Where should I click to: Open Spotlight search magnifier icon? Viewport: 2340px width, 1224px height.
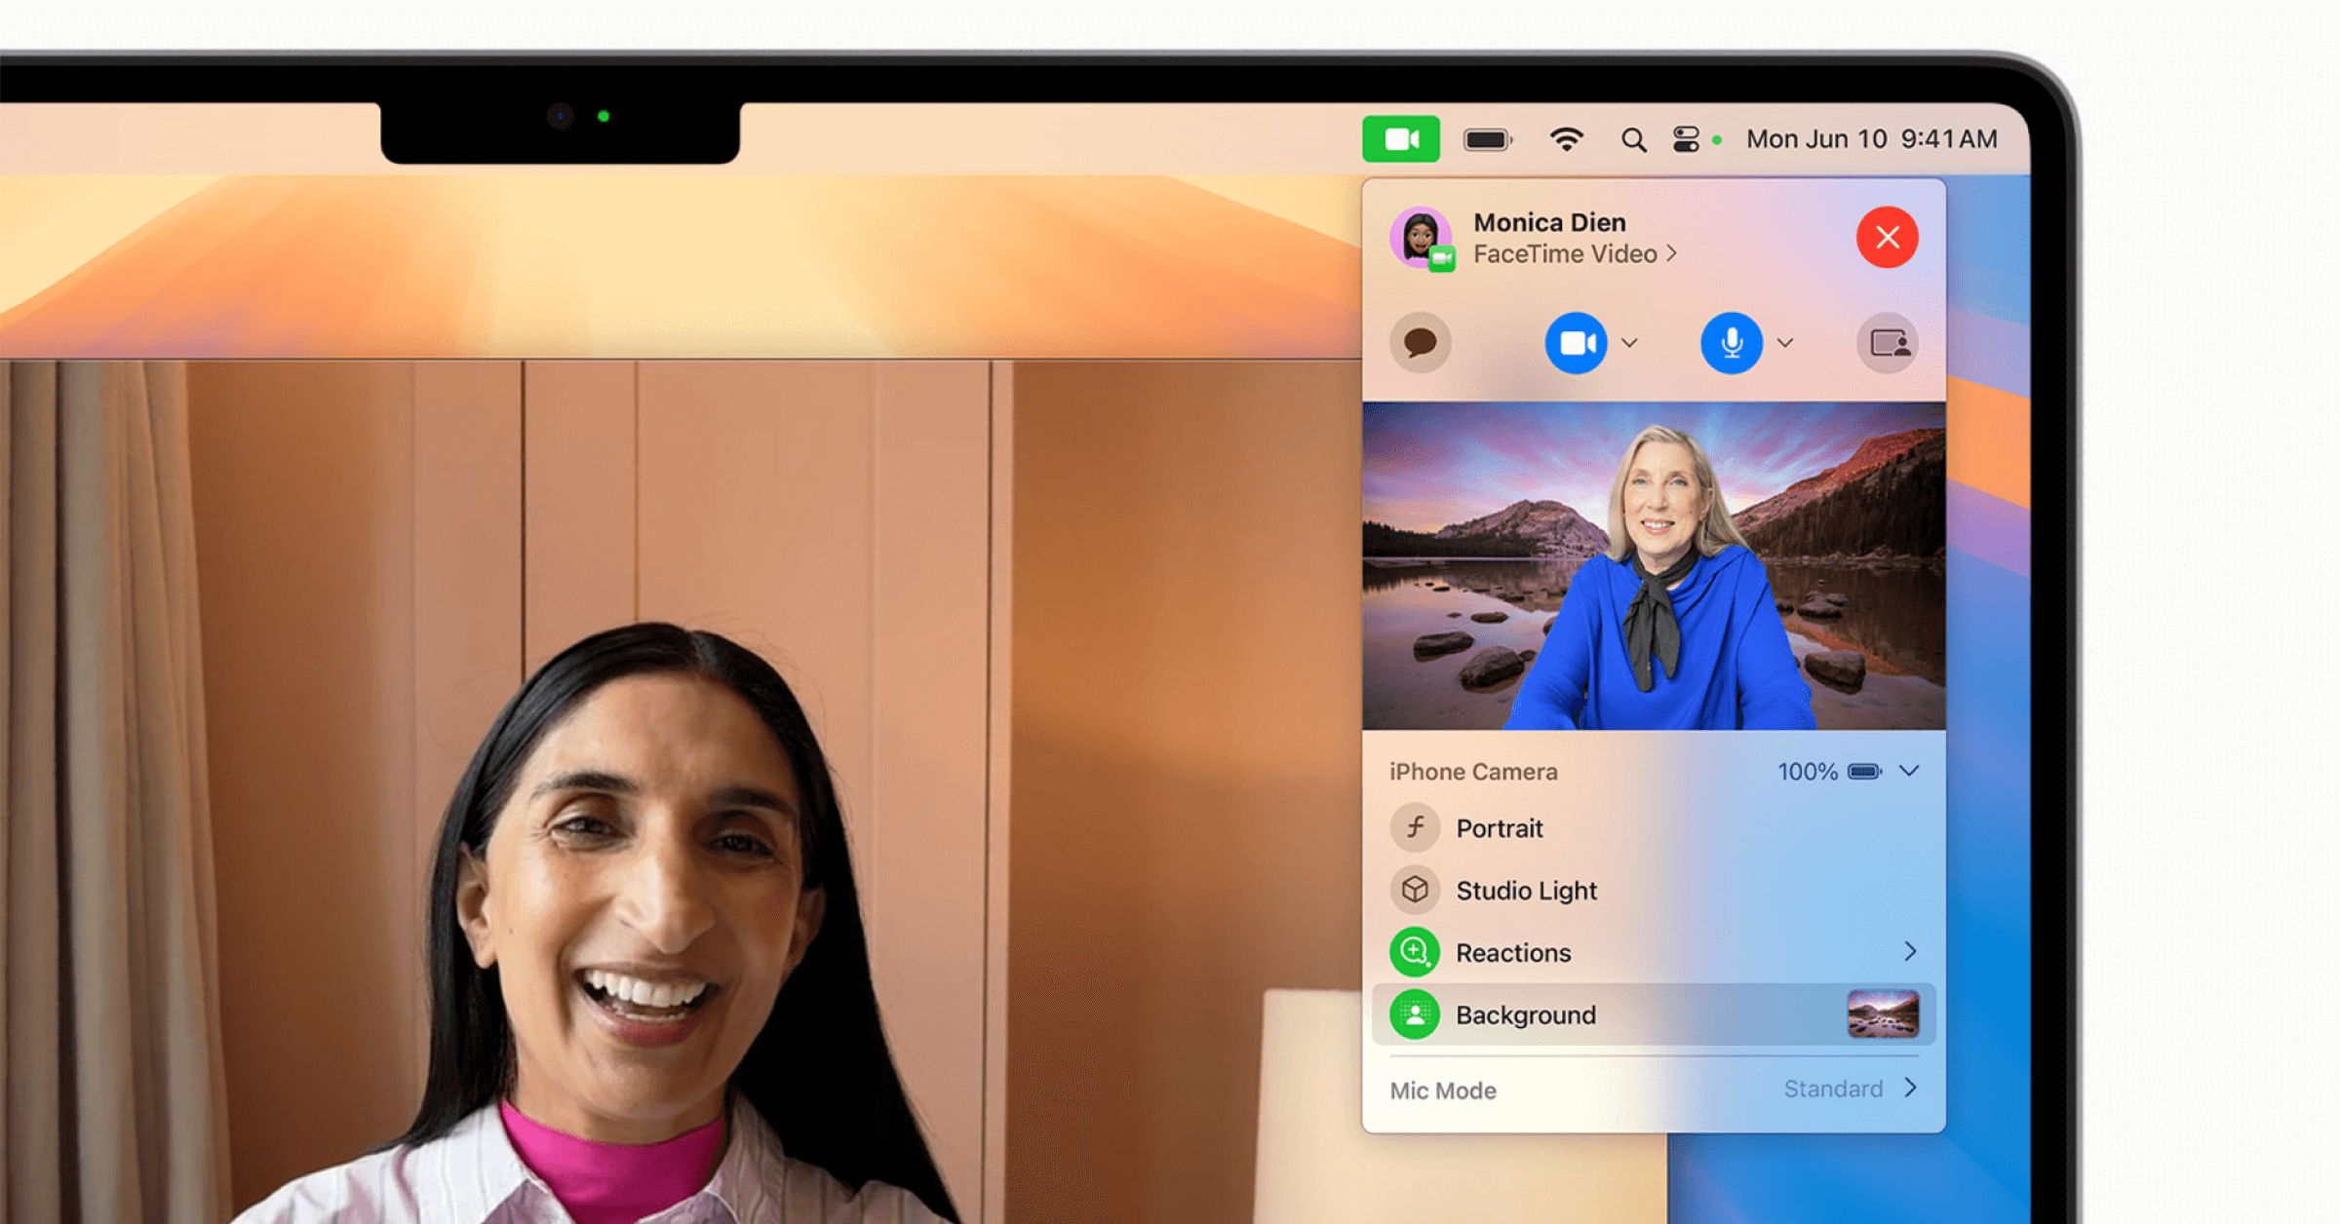coord(1634,140)
